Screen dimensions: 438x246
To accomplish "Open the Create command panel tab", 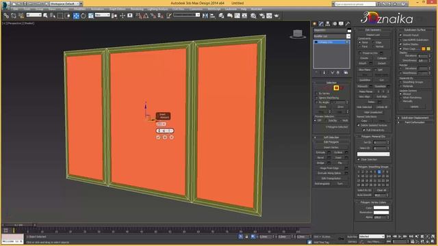I will [x=315, y=24].
